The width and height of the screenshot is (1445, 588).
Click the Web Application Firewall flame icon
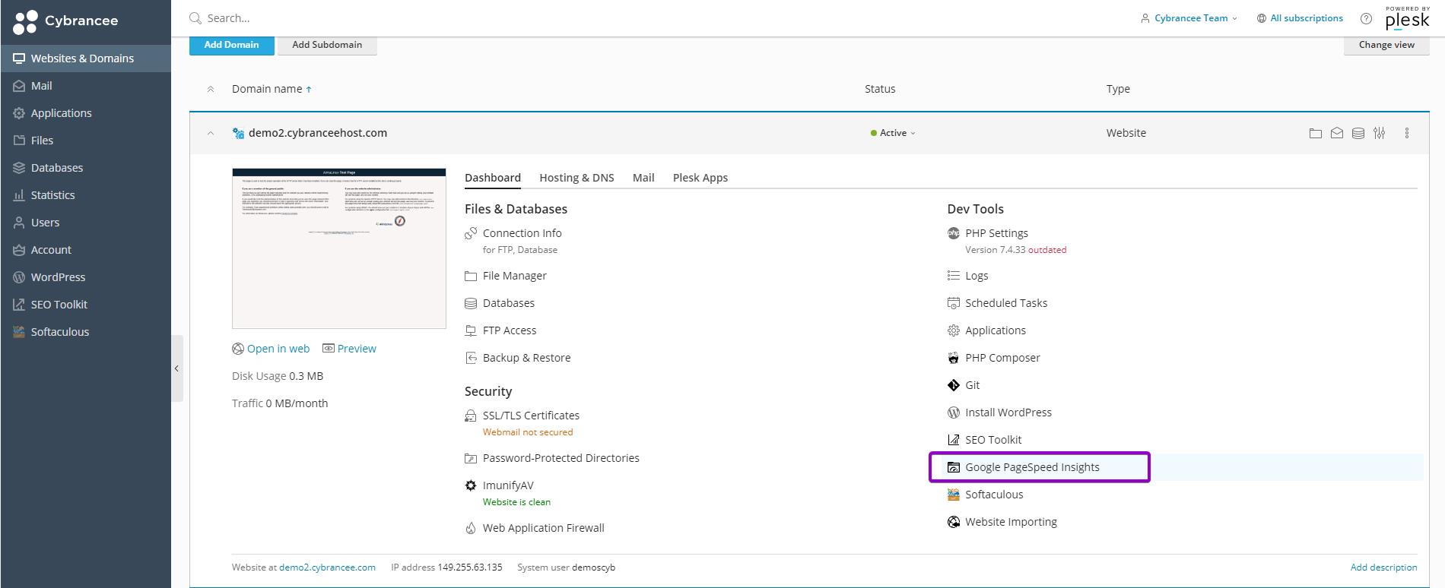coord(471,528)
